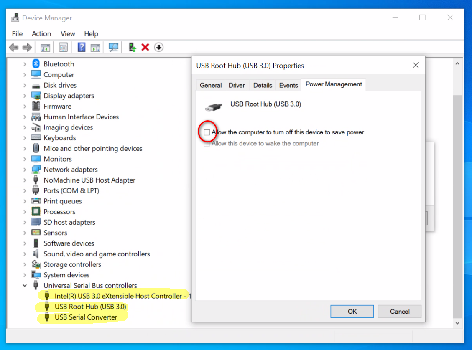Click the device tree scrollbar up arrow
This screenshot has height=350, width=472.
pyautogui.click(x=457, y=63)
